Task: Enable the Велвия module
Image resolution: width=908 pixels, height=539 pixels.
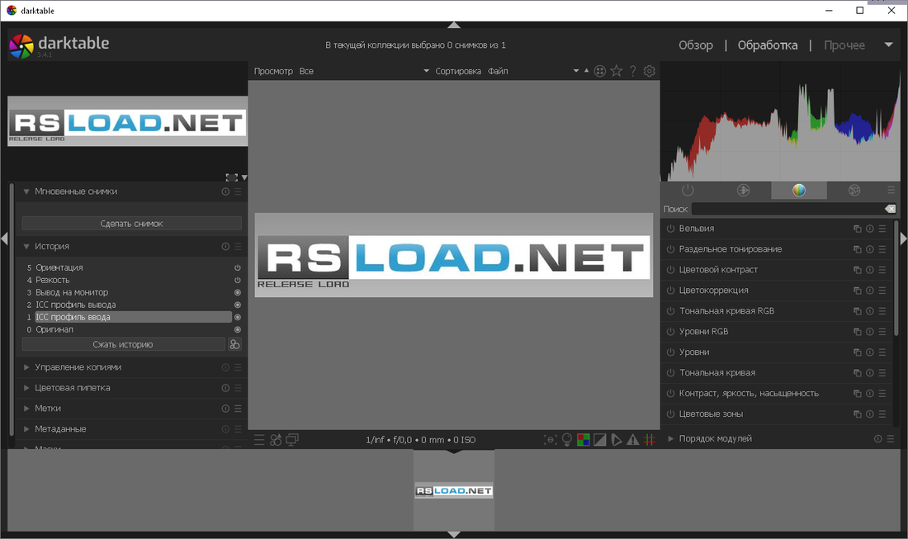Action: pyautogui.click(x=670, y=229)
